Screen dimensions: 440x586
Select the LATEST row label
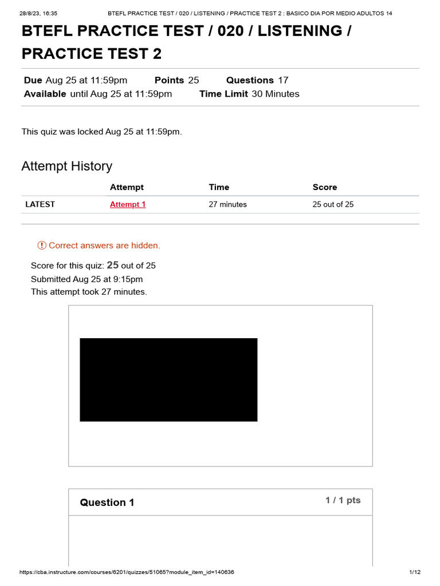[x=40, y=204]
